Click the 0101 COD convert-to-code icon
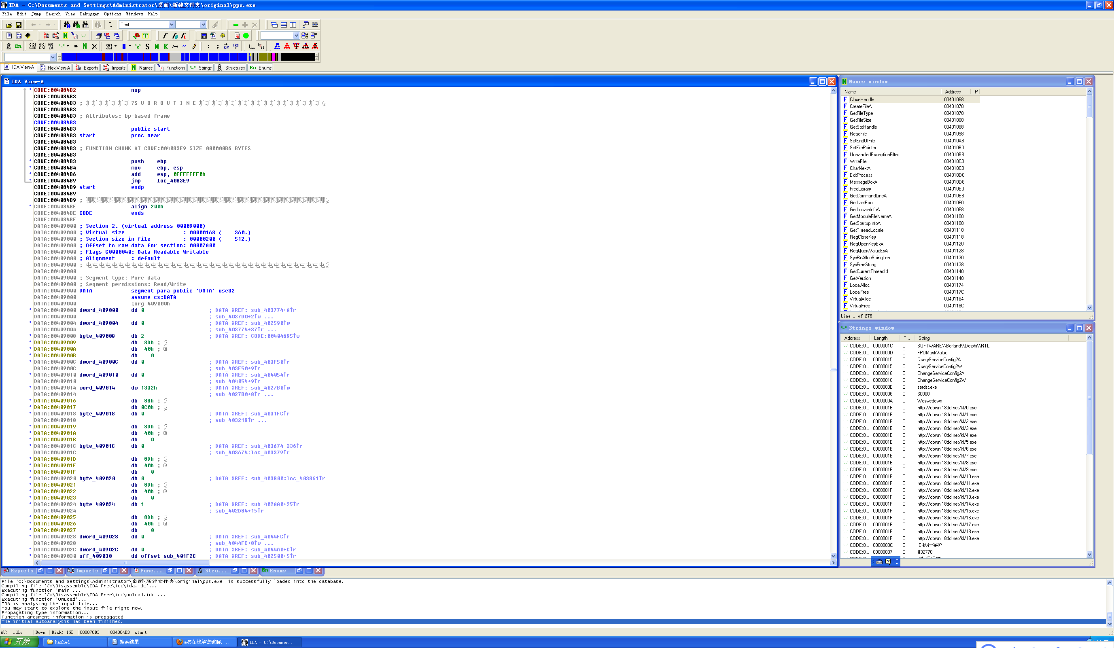 (x=33, y=47)
